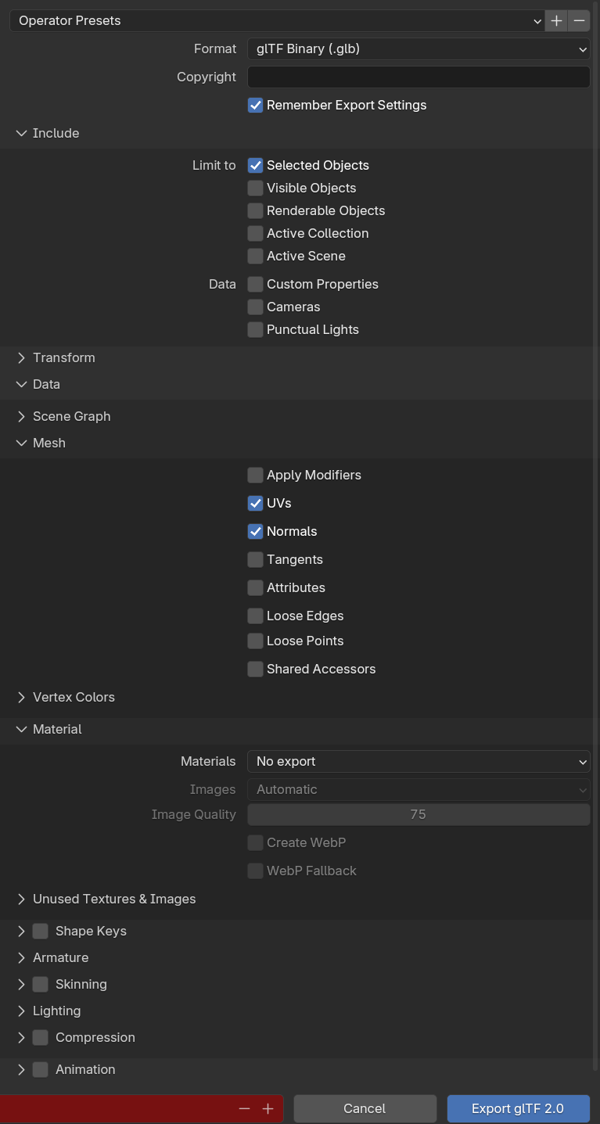Click the Cancel button

365,1108
